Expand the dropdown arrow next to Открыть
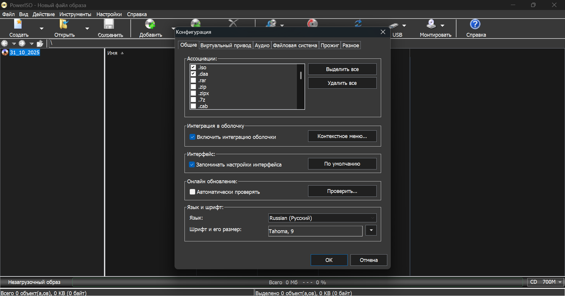565x296 pixels. click(87, 28)
